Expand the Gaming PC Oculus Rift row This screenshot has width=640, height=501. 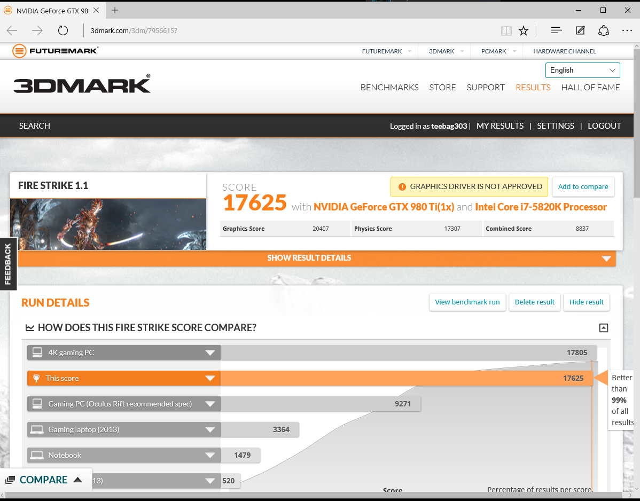click(210, 404)
